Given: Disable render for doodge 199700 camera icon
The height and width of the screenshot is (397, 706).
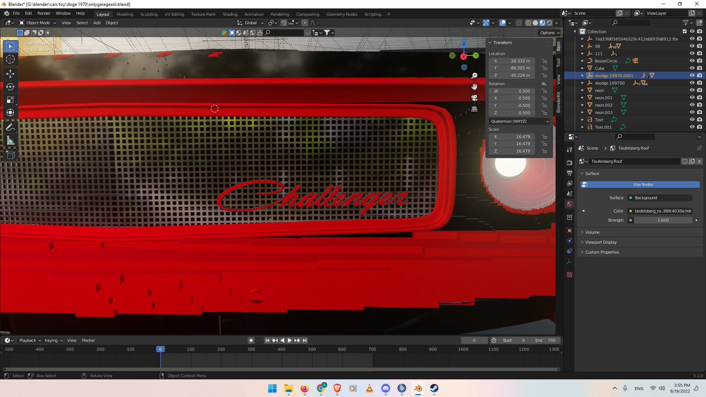Looking at the screenshot, I should [700, 83].
